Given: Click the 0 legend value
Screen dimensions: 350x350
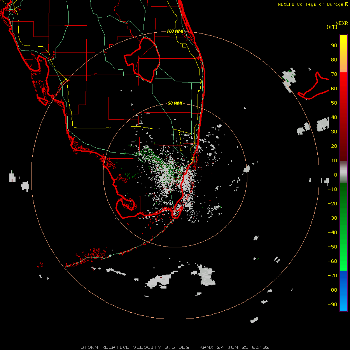Looking at the screenshot, I should 336,175.
